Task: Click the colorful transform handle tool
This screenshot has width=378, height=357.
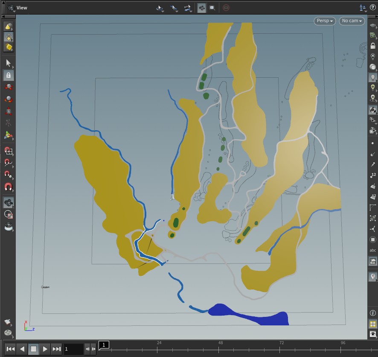Action: pyautogui.click(x=9, y=135)
